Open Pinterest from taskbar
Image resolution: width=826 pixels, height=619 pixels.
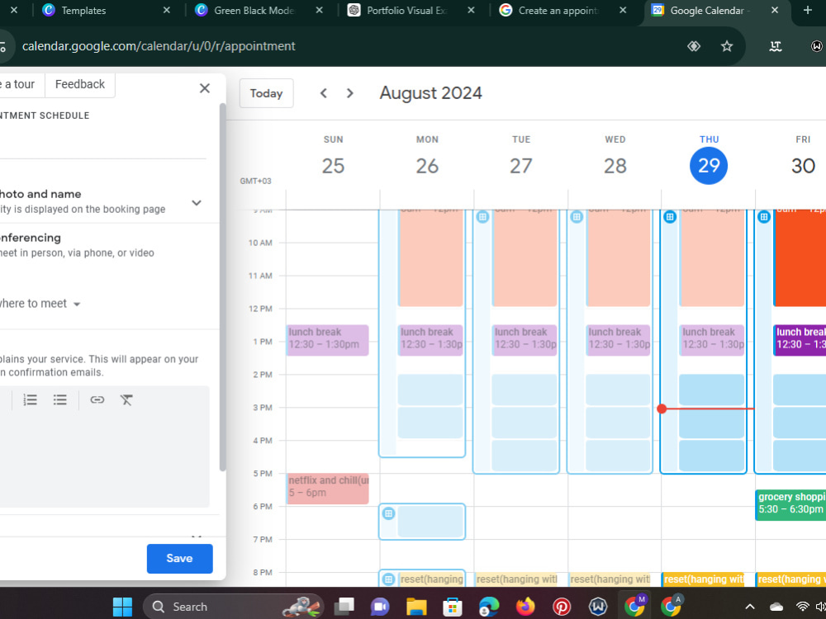562,607
